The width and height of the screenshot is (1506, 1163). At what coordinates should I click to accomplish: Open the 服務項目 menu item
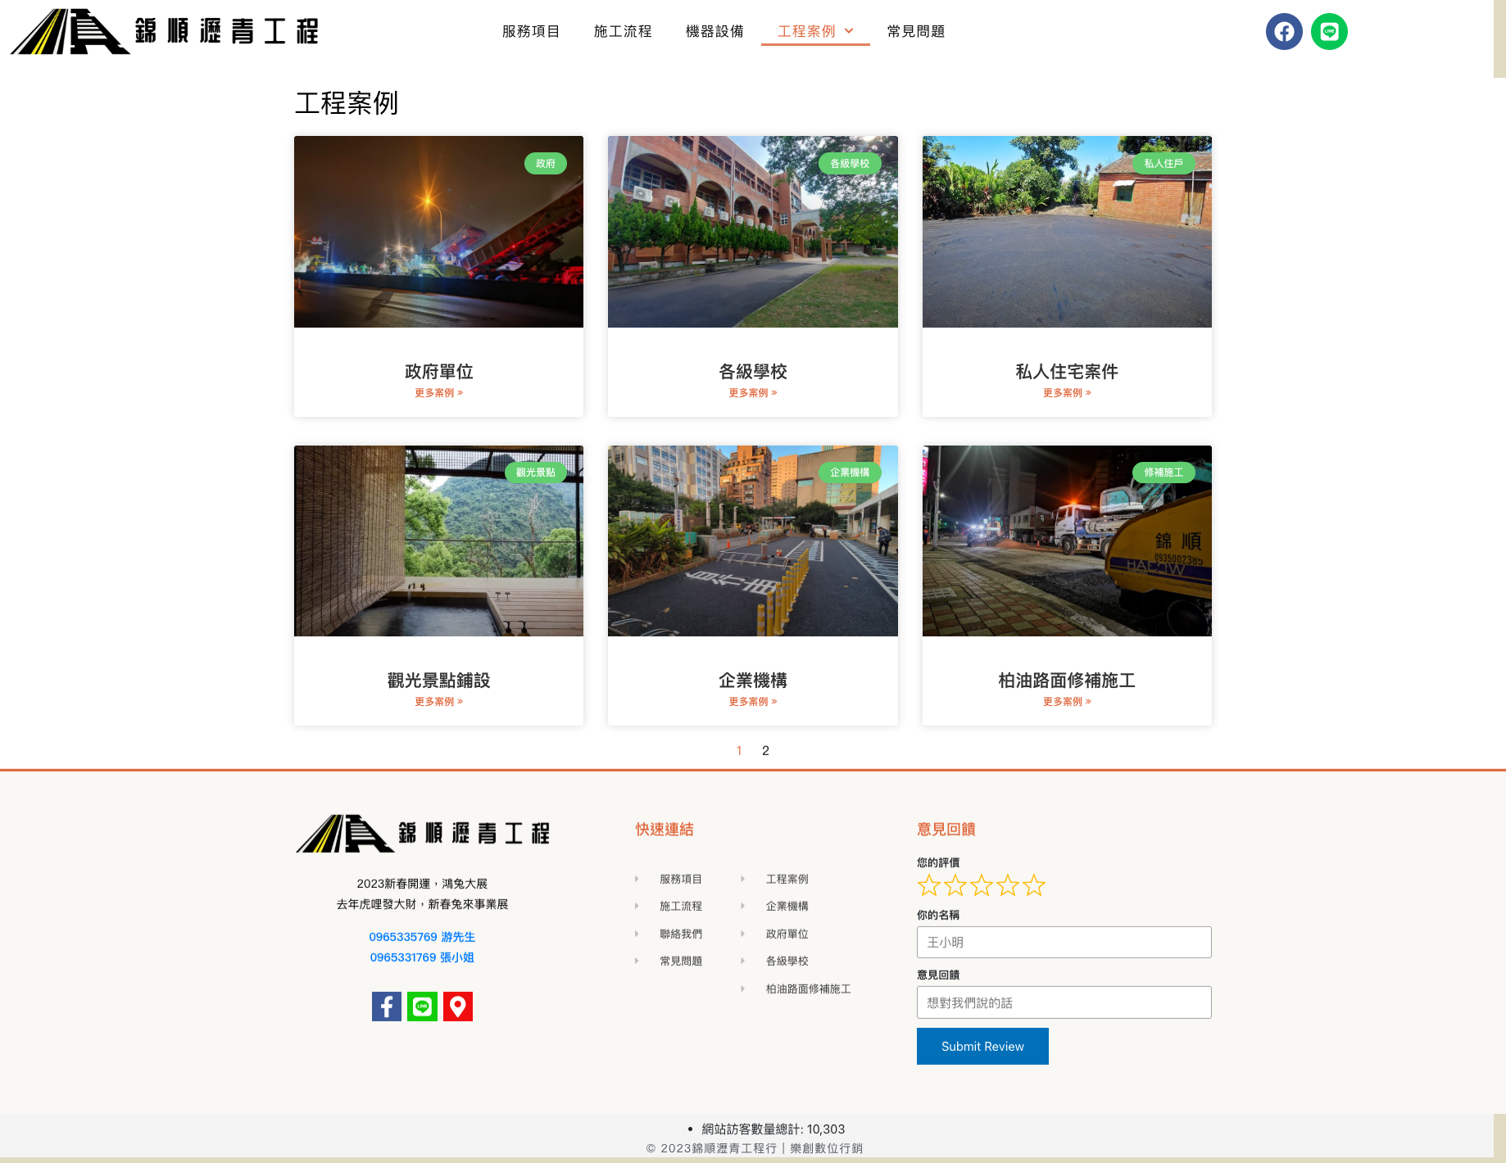tap(531, 31)
